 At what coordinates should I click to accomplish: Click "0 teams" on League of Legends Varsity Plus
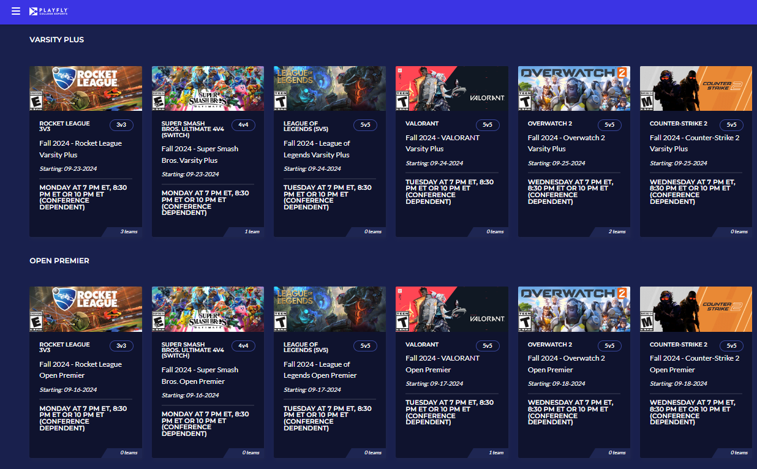[373, 231]
